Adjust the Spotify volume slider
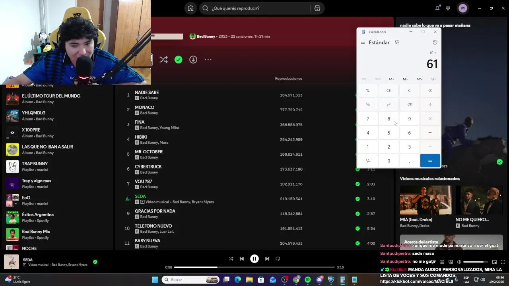Viewport: 509px width, 286px height. pyautogui.click(x=475, y=262)
